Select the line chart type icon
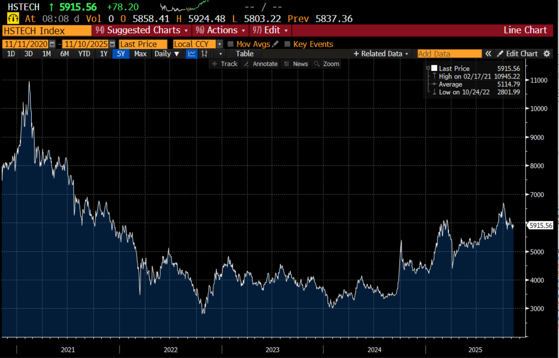The image size is (559, 358). tap(192, 54)
